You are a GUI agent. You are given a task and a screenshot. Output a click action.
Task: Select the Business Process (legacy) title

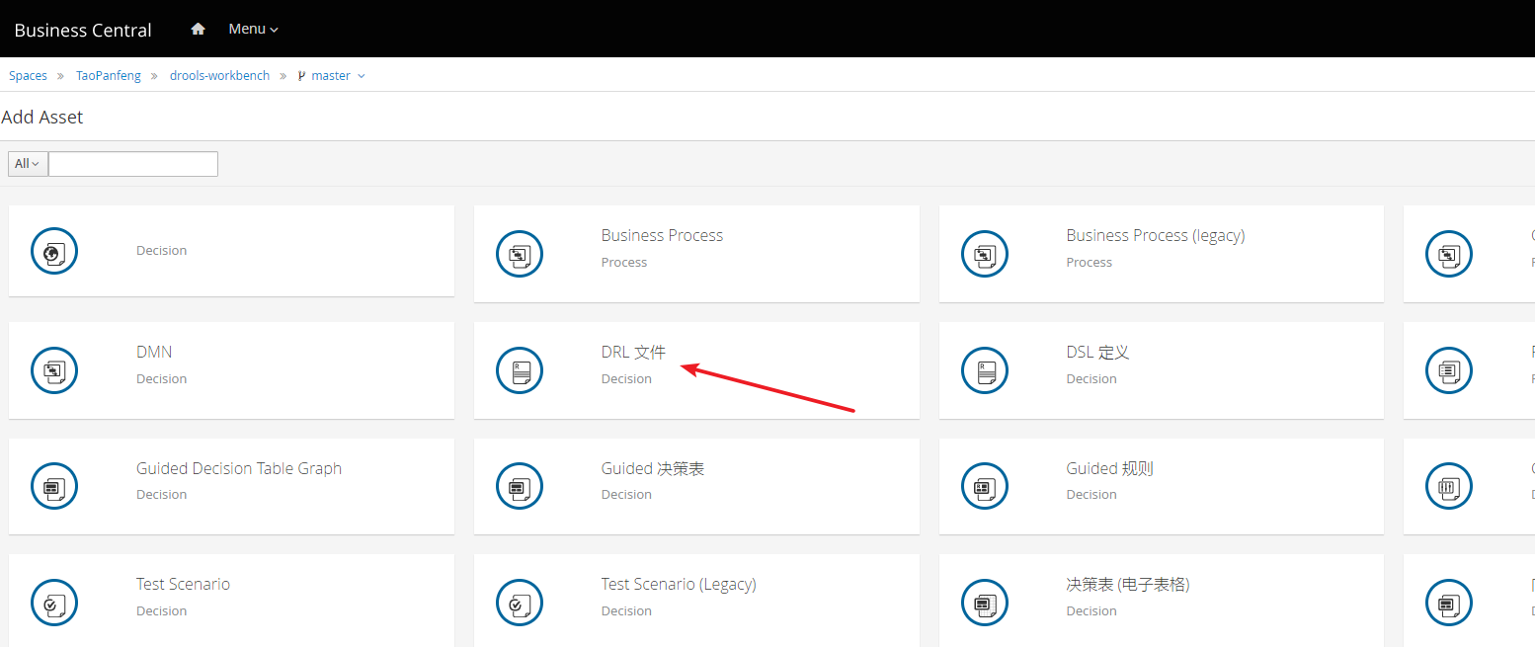tap(1156, 235)
